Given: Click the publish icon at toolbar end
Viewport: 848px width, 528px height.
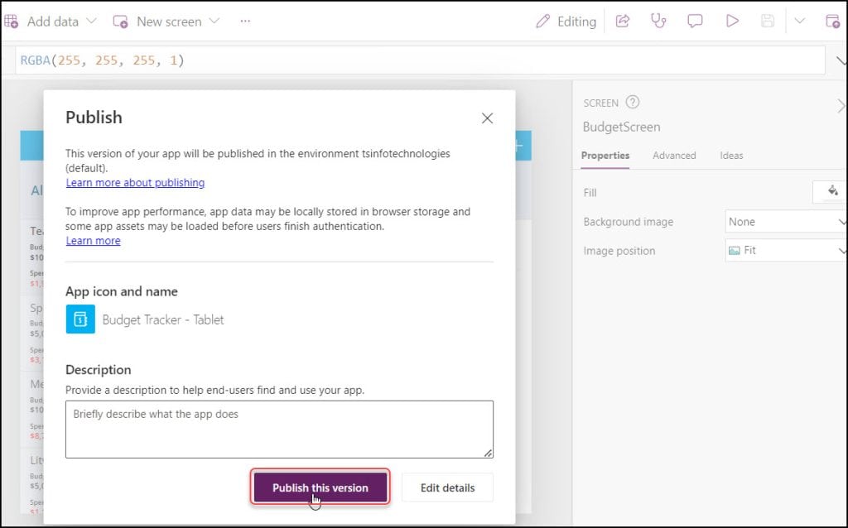Looking at the screenshot, I should point(832,21).
